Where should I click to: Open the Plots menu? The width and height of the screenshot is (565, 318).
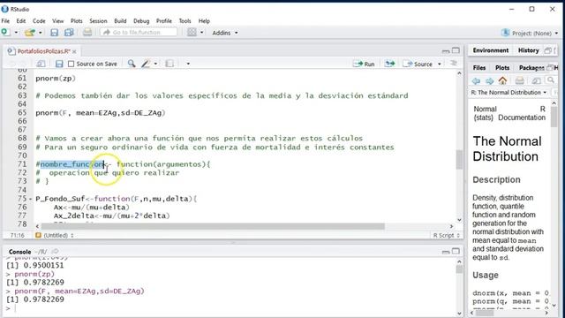[77, 21]
